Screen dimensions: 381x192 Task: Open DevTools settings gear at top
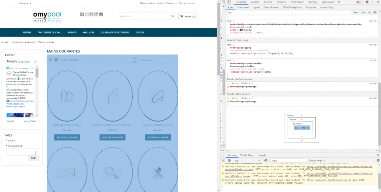367,2
